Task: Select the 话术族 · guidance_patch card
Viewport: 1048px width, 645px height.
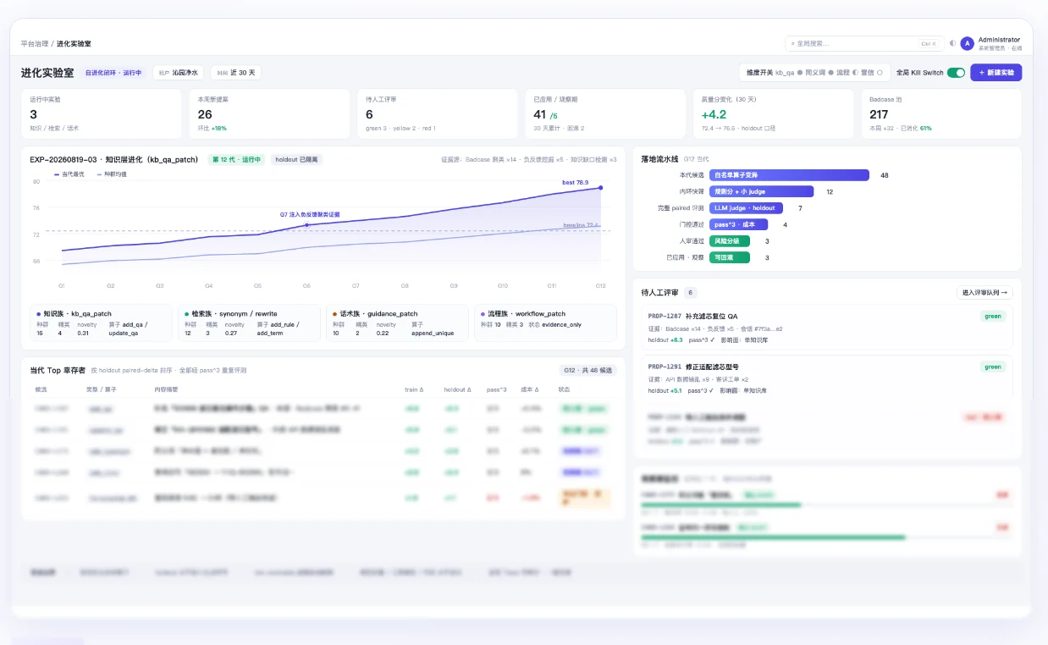Action: point(397,322)
